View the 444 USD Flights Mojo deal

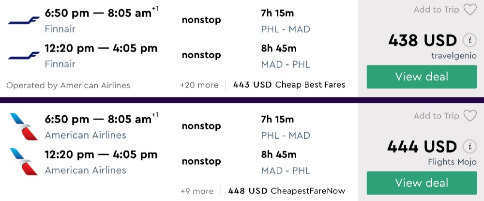pos(422,183)
